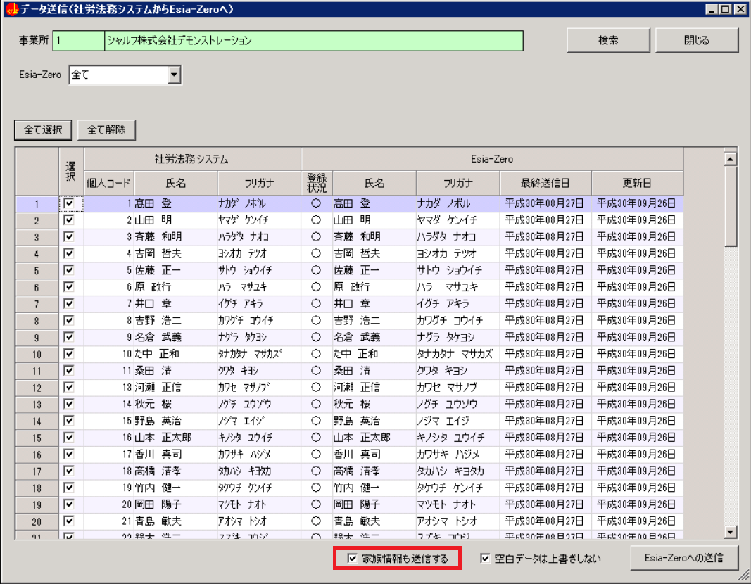Click the name cell 香川 真司 in Esia-Zero columns
The height and width of the screenshot is (584, 751).
pyautogui.click(x=374, y=455)
